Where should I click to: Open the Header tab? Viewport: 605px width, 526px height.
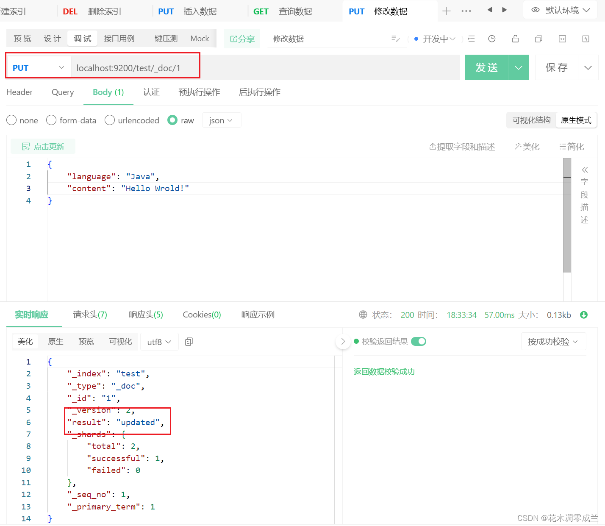(x=19, y=92)
